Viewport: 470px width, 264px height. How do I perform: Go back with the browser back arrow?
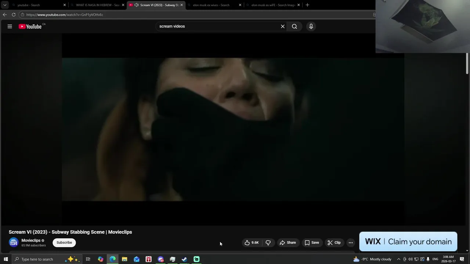4,15
